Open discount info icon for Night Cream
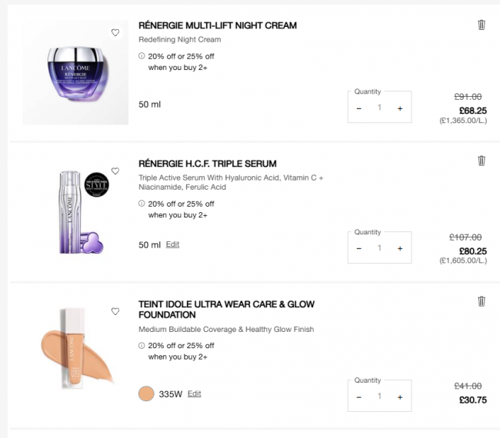500x438 pixels. [142, 56]
